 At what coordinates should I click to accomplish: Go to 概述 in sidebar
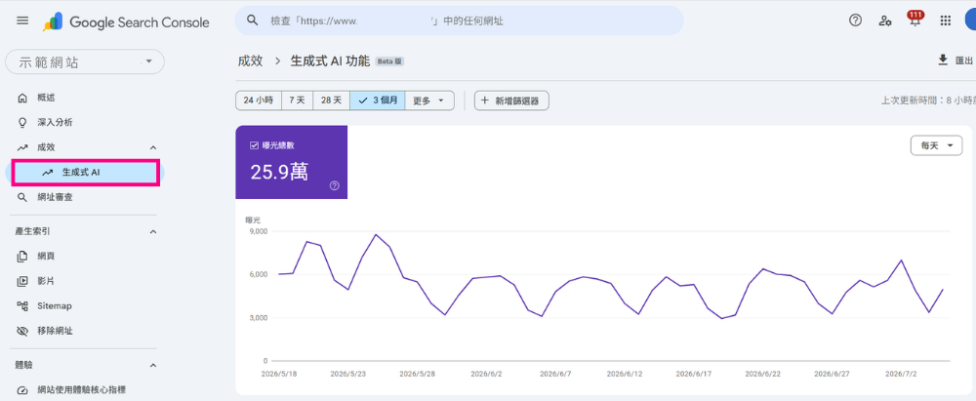point(46,98)
